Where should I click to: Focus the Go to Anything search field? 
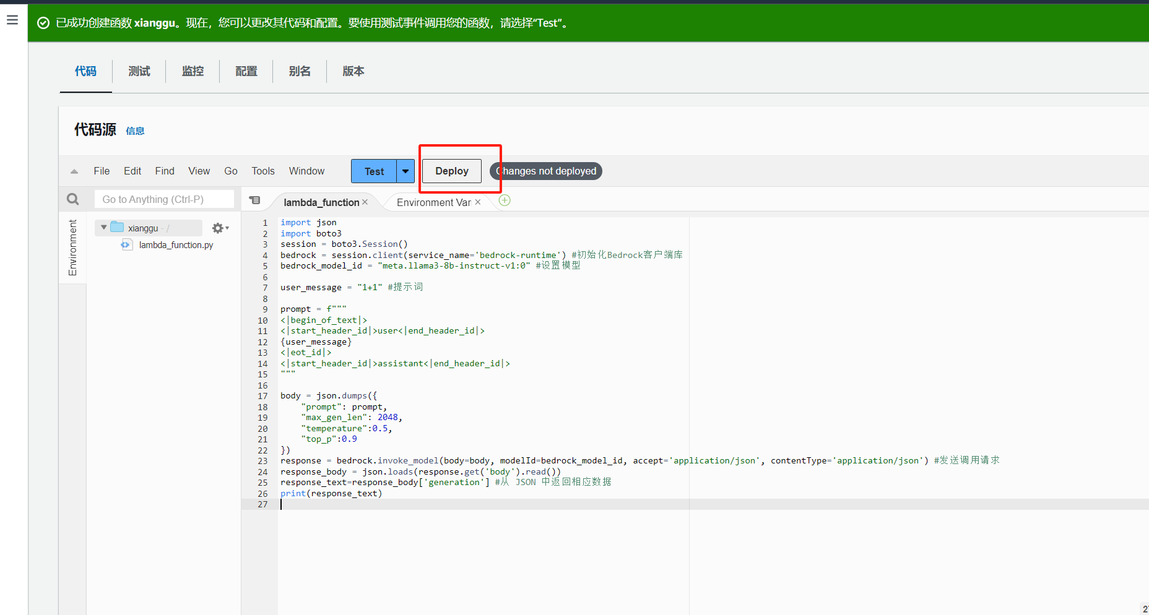coord(164,199)
